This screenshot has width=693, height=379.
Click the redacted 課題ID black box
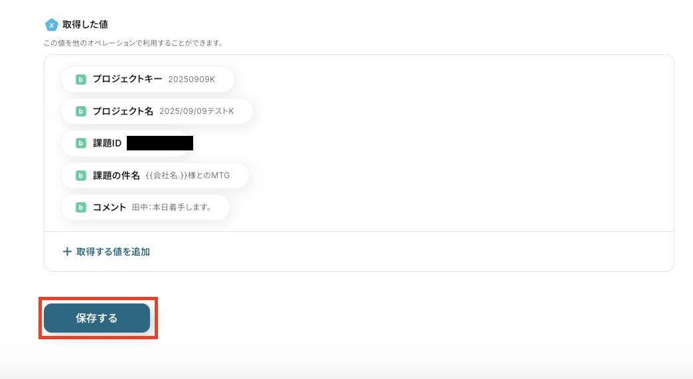(x=160, y=143)
